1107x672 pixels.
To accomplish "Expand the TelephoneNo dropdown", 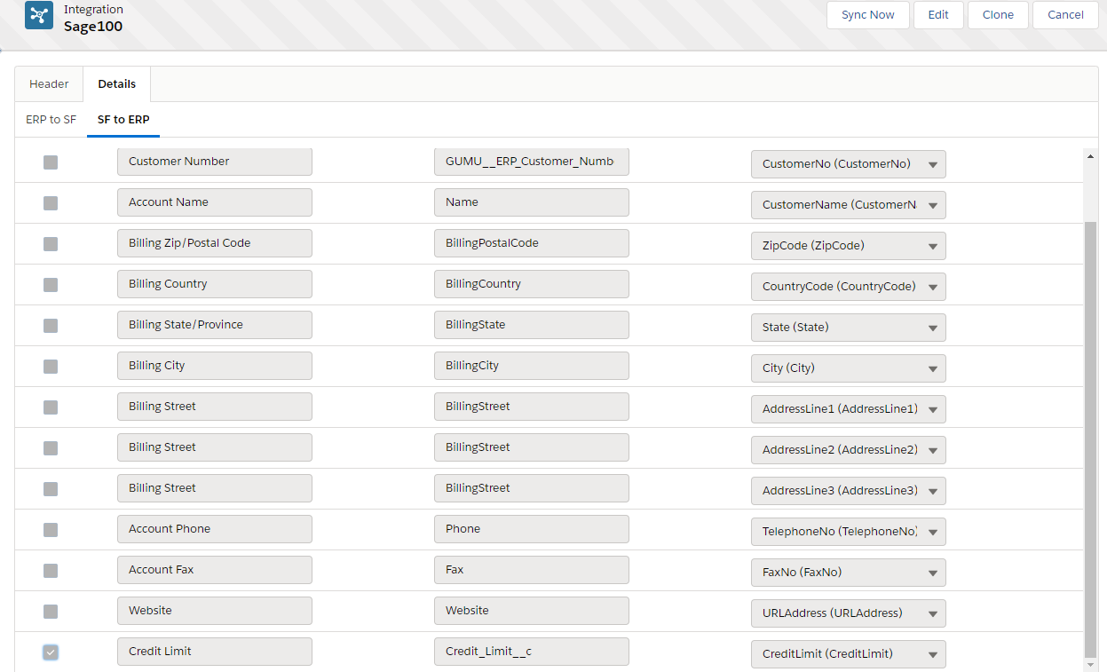I will 848,532.
